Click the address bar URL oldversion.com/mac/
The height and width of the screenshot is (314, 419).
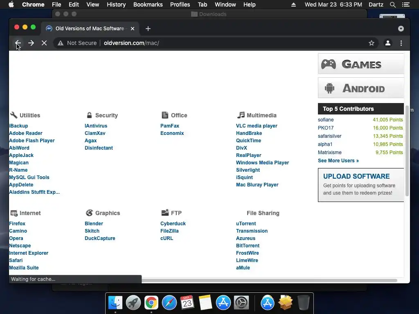pos(131,43)
